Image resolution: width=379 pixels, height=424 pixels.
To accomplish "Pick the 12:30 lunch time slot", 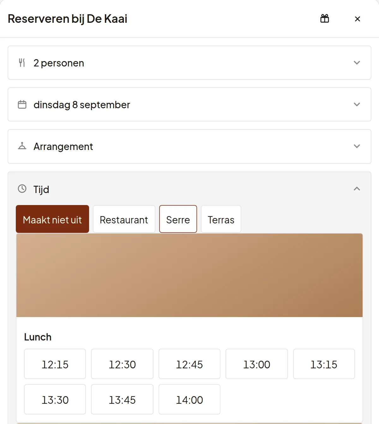I will 122,364.
